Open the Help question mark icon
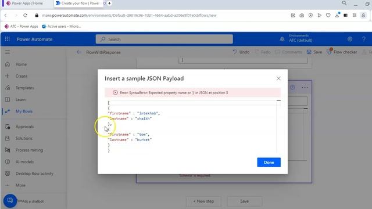This screenshot has width=372, height=209. point(364,39)
